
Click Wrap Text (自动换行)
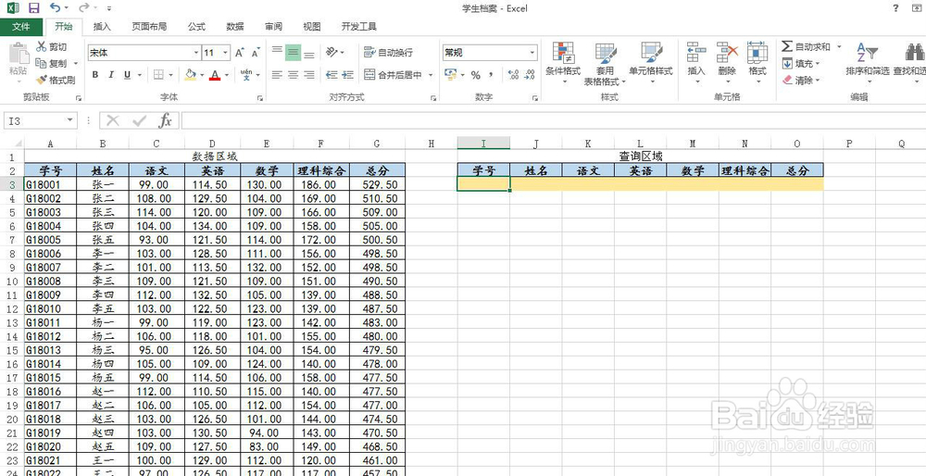click(x=389, y=53)
